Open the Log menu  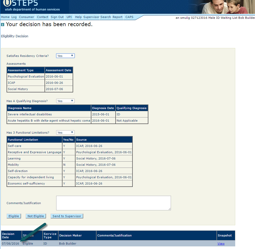(x=14, y=17)
